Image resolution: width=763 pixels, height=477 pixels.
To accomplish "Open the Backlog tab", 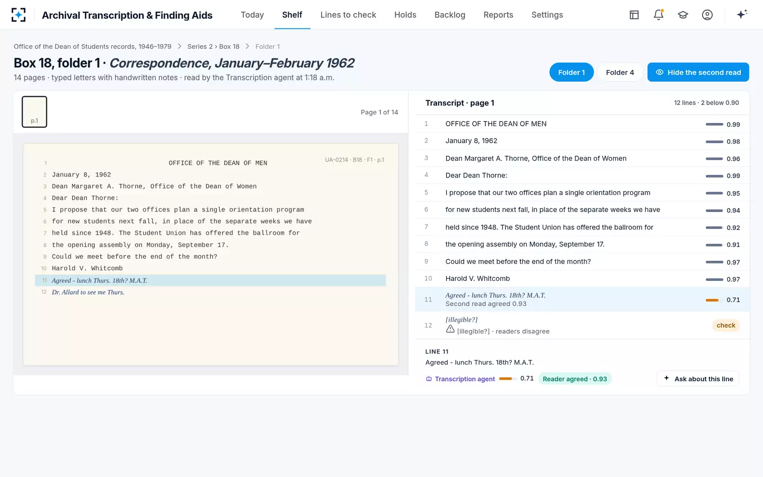I will 450,15.
